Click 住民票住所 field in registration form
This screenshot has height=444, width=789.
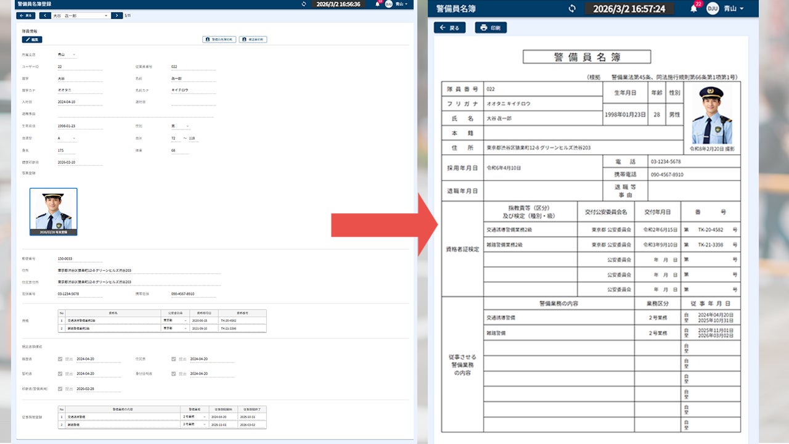pos(139,282)
